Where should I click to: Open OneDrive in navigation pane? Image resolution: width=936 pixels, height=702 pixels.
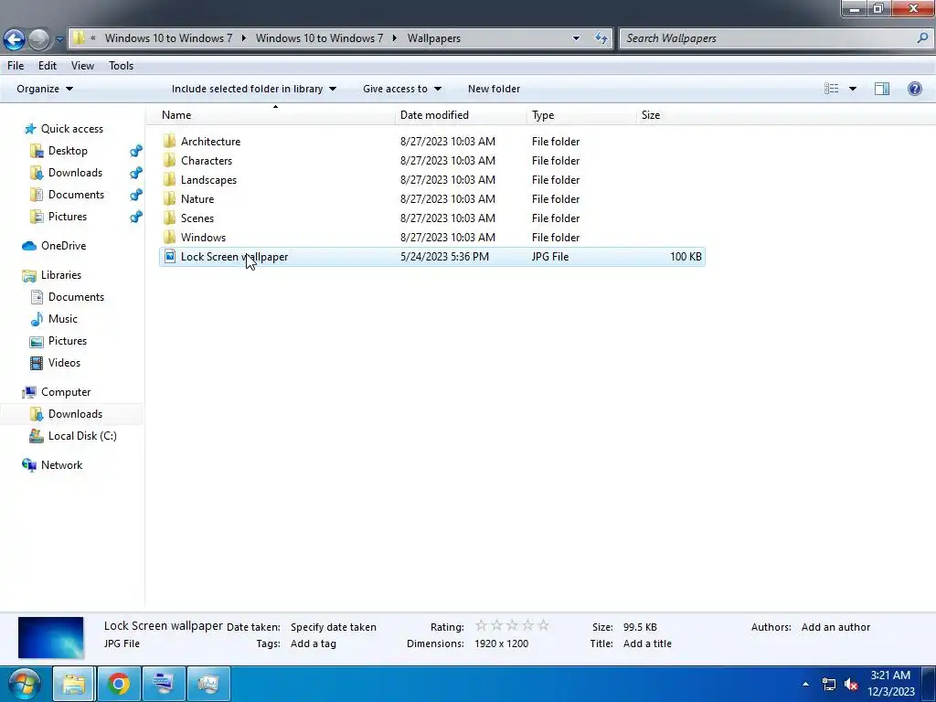coord(54,246)
